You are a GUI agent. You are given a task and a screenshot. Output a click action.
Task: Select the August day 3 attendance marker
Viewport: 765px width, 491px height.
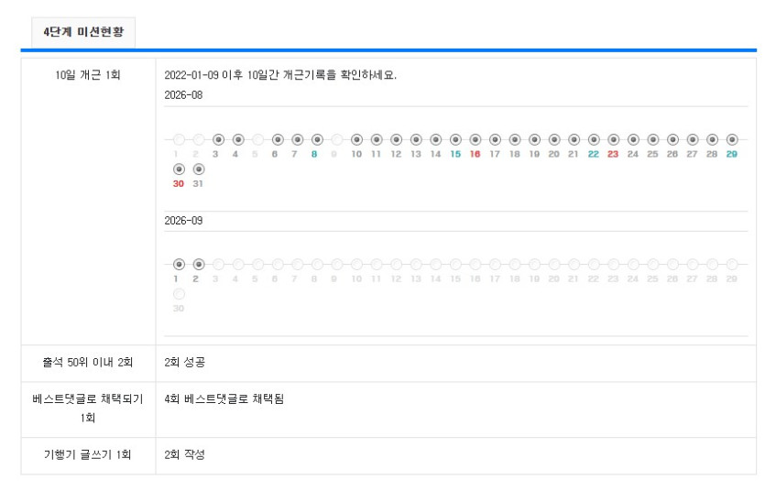219,140
